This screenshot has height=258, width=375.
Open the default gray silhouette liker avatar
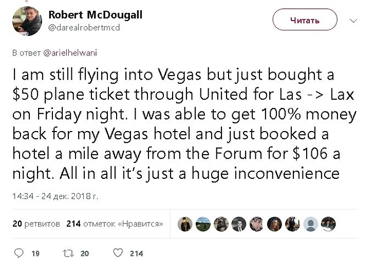coord(310,224)
